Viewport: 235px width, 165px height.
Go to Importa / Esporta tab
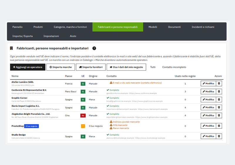coord(23,36)
